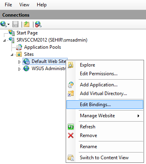Select the Start Page icon in tree
The width and height of the screenshot is (146, 164).
(11, 33)
